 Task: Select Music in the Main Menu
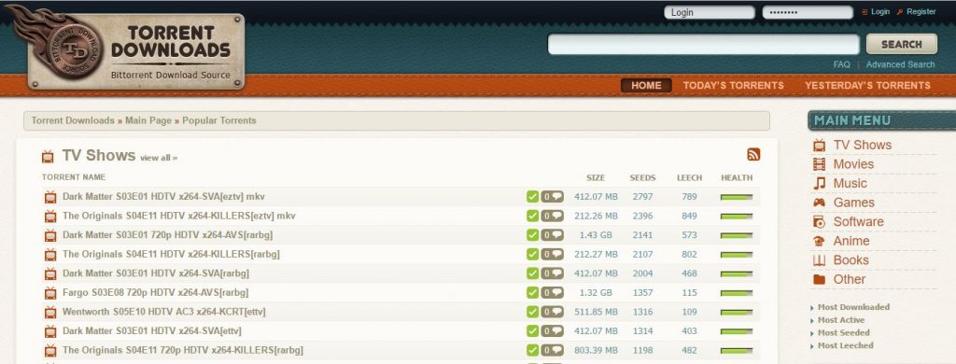pyautogui.click(x=850, y=184)
